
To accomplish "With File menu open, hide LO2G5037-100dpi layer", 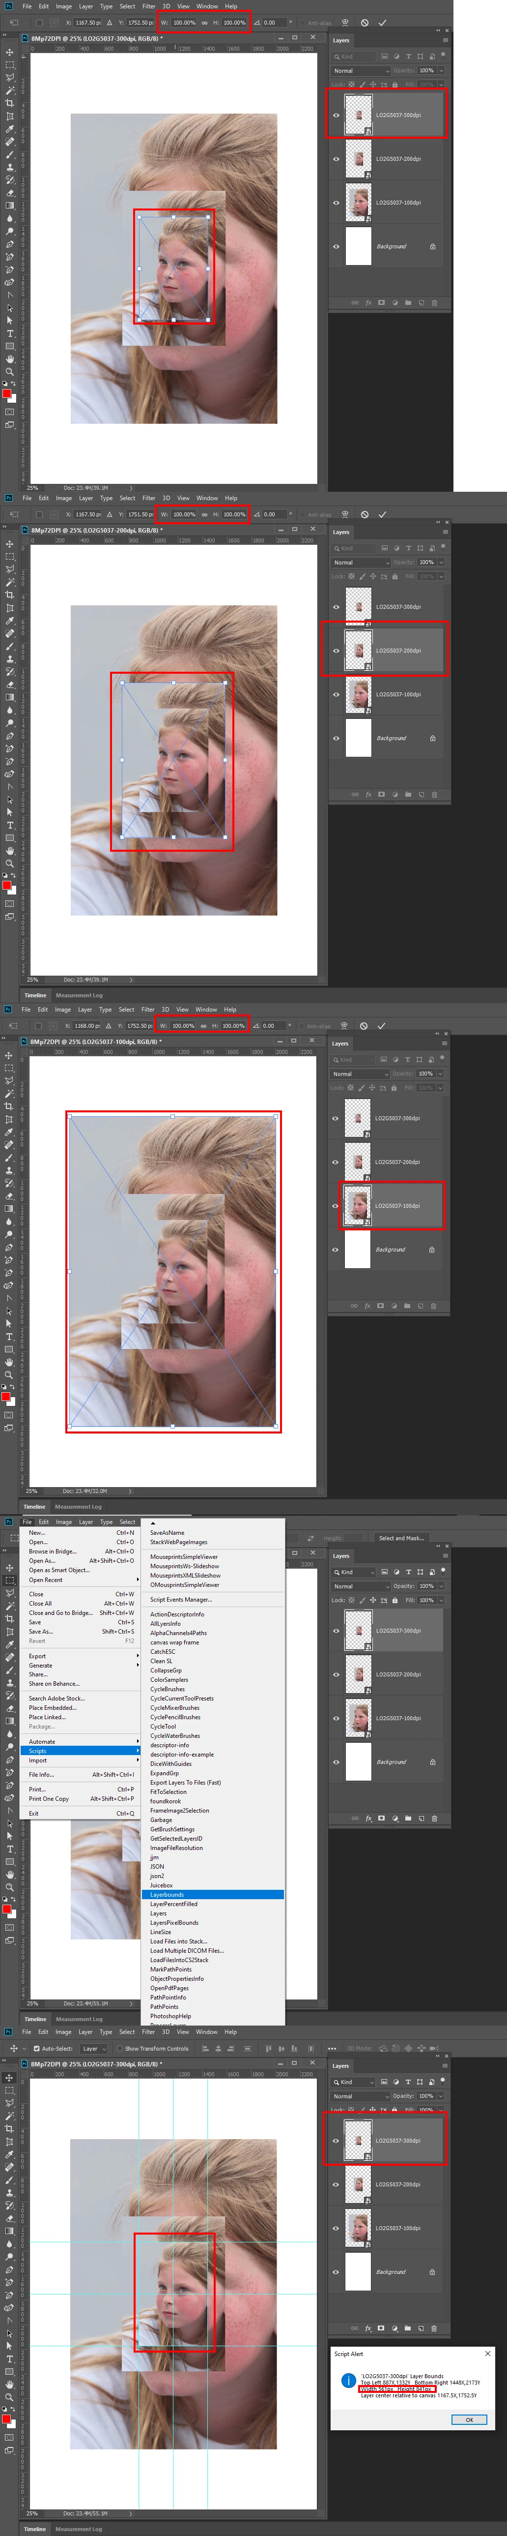I will (x=336, y=1719).
